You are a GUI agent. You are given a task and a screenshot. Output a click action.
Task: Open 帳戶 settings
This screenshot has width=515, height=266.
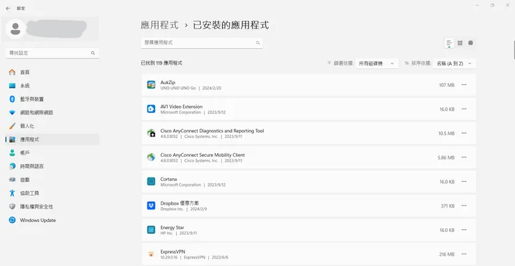(52, 153)
